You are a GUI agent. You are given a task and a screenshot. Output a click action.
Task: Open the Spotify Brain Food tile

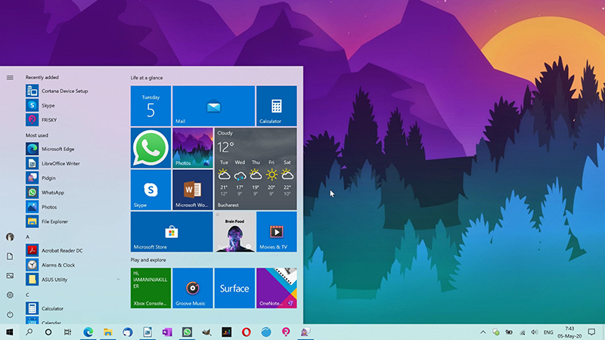(234, 232)
